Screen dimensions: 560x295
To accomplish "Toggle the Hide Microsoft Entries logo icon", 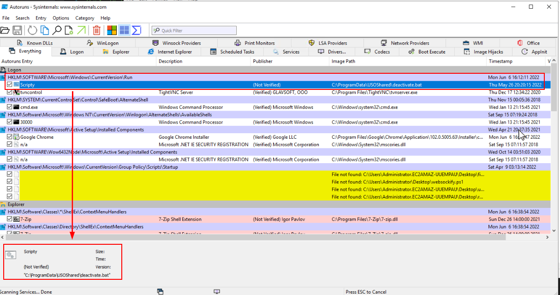I will pos(112,30).
